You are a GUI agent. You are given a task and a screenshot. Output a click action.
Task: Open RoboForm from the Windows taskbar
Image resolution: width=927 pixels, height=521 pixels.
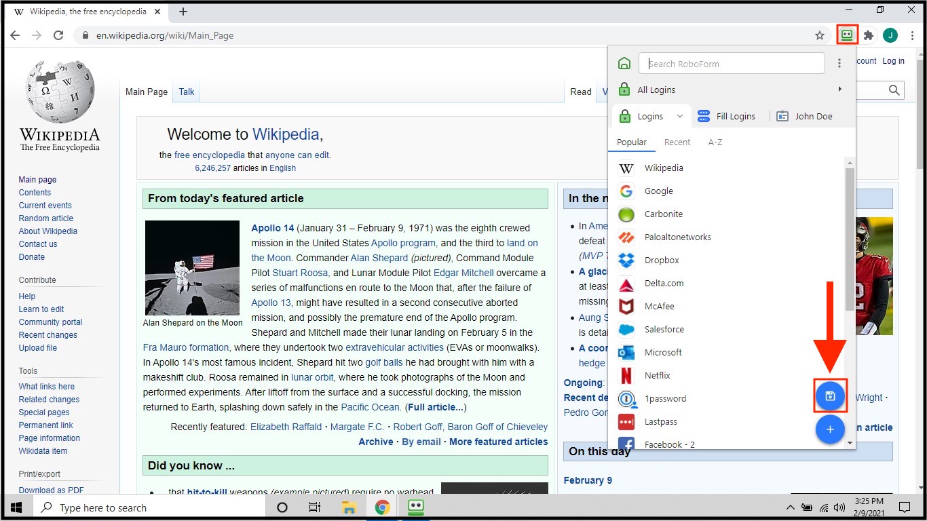416,507
